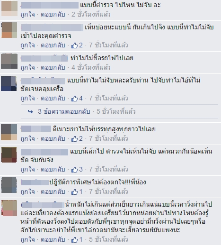The image size is (221, 245).
Task: Open avatar next to แบบนี้เล็กไป comment
Action: (x=9, y=154)
